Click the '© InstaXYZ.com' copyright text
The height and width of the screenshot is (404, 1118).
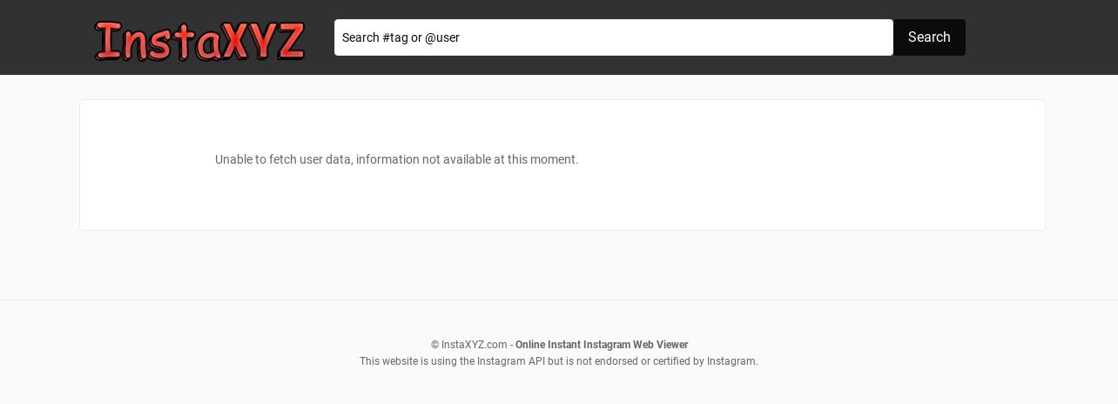[468, 345]
